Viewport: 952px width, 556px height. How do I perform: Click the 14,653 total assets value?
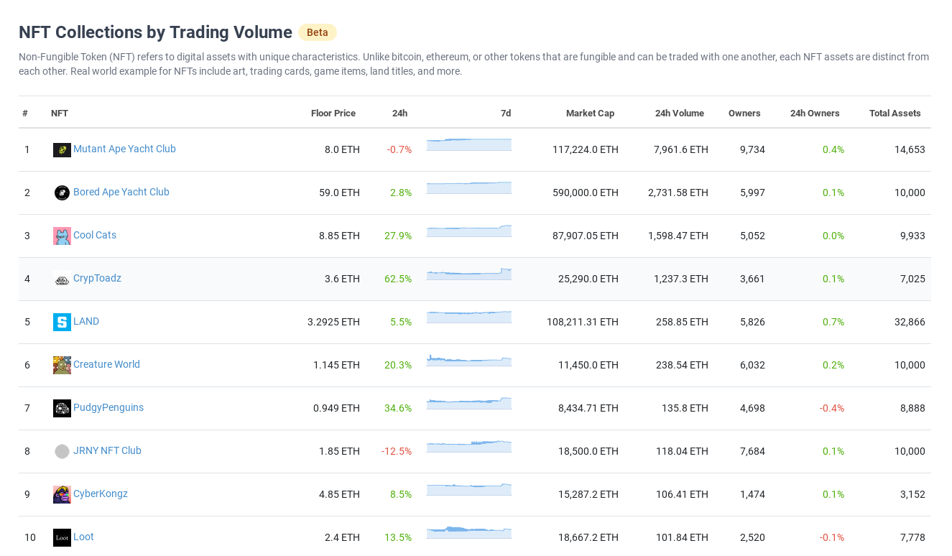[910, 149]
